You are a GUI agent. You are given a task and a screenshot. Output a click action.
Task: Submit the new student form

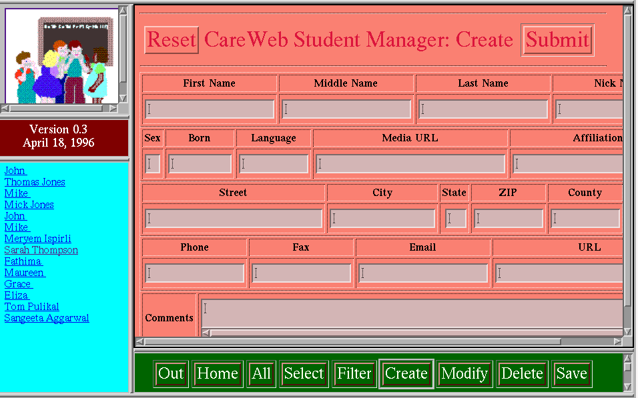pyautogui.click(x=557, y=40)
